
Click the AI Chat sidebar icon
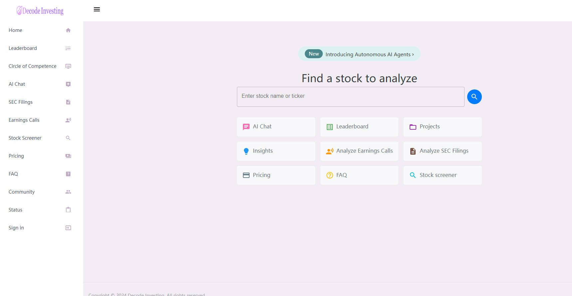pyautogui.click(x=68, y=84)
